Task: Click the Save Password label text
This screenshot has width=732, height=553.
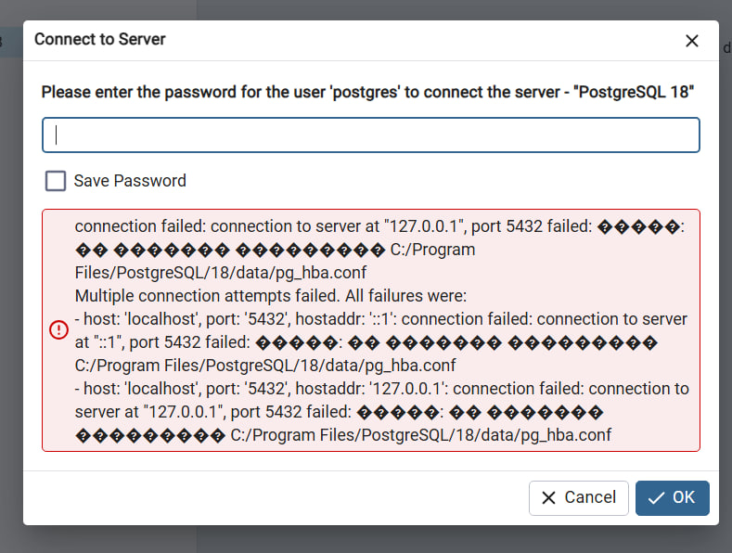Action: 130,181
